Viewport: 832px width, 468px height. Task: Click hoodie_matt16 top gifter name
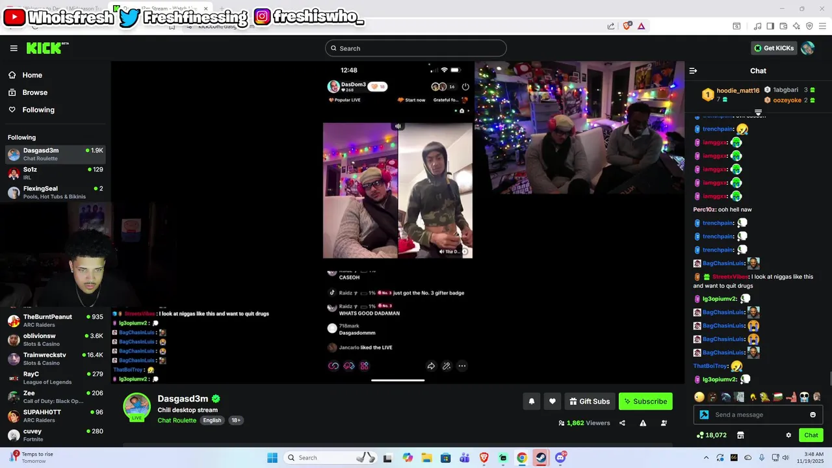tap(738, 91)
